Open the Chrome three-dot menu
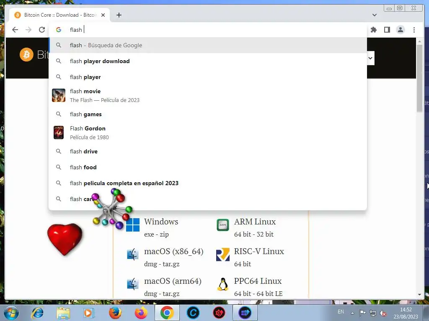The image size is (429, 321). click(x=414, y=30)
